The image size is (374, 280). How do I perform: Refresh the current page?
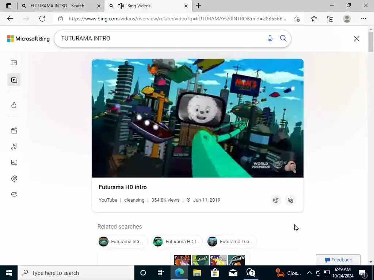[x=42, y=19]
